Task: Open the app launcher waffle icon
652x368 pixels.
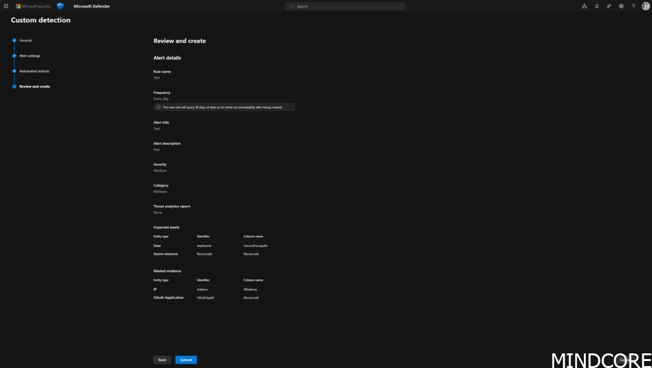Action: coord(6,6)
